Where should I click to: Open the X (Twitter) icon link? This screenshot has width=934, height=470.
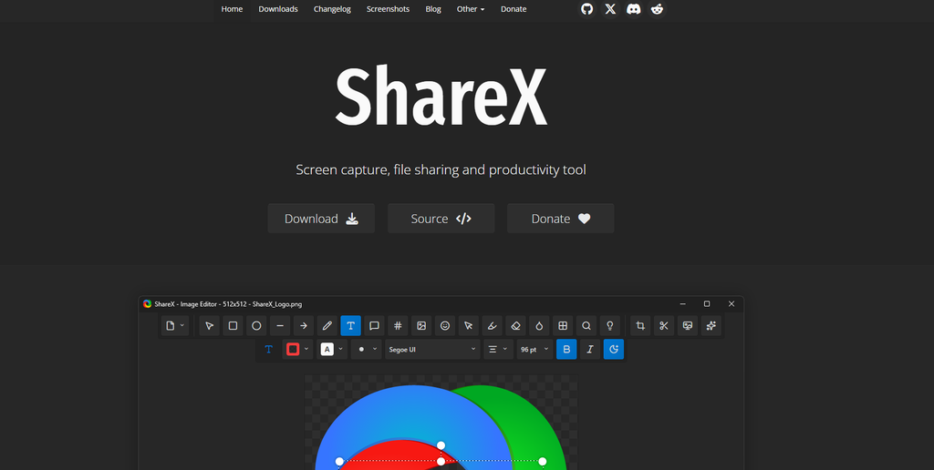pos(610,9)
